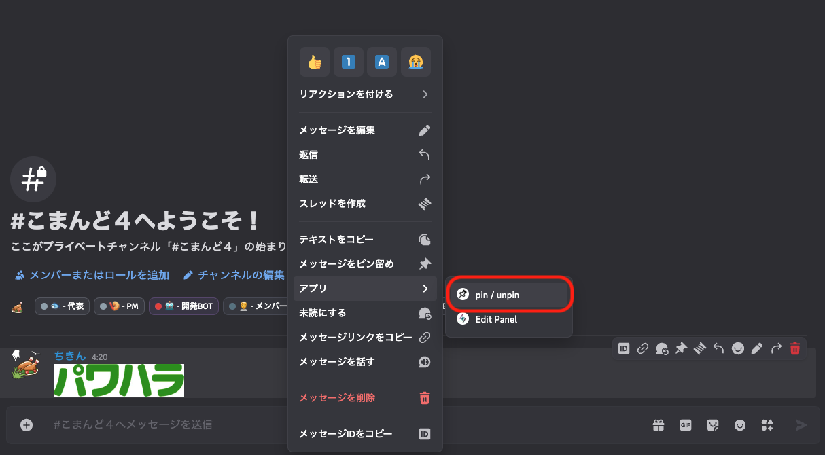Click the pencil edit icon in hover toolbar
The image size is (825, 455).
[757, 348]
